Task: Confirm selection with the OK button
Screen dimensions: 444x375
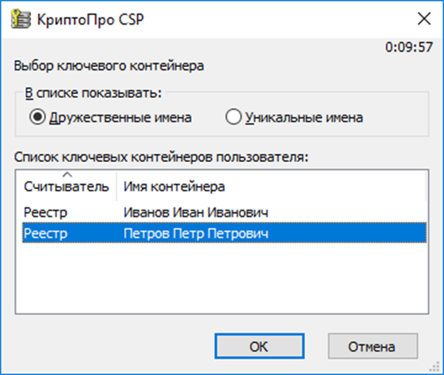Action: click(259, 346)
